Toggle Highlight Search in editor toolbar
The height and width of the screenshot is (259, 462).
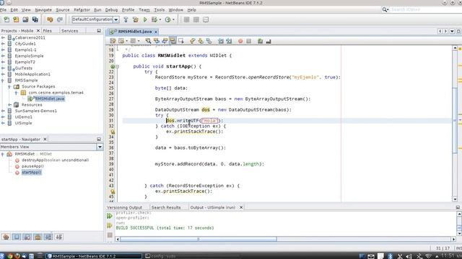(173, 41)
